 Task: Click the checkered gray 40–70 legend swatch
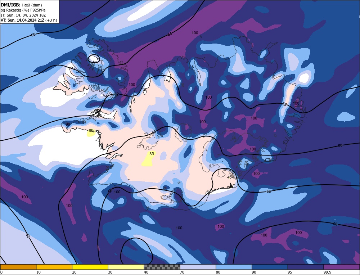[162, 267]
